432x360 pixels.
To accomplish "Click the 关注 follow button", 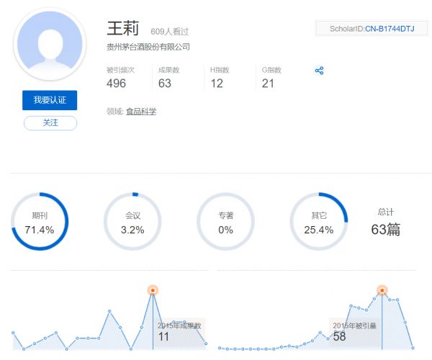I will pyautogui.click(x=50, y=122).
